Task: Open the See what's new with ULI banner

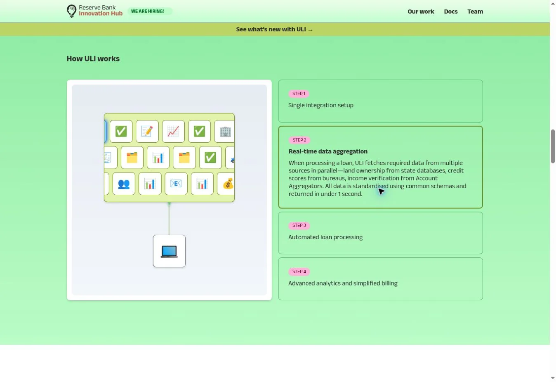Action: [275, 29]
